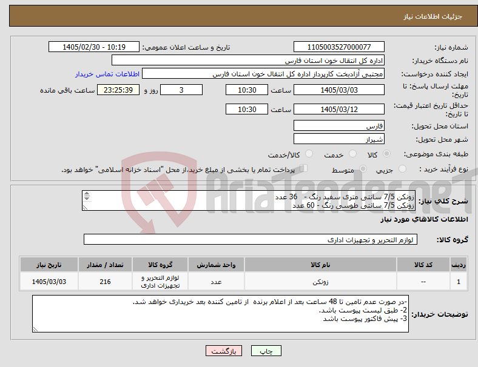
Task: Click the چاپ (print) button
Action: click(266, 351)
